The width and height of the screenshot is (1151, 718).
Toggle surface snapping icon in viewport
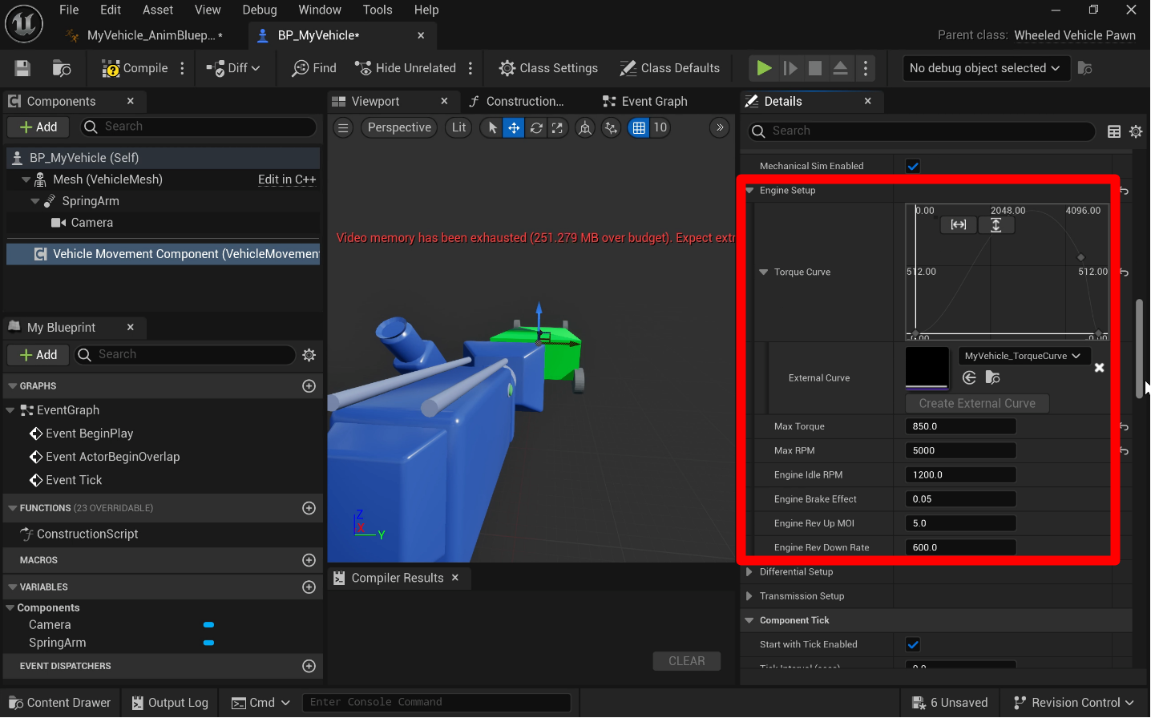point(612,127)
